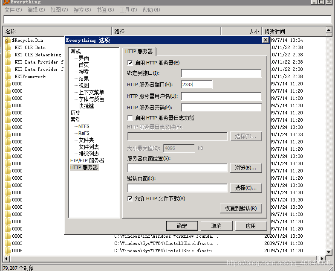335x271 pixels.
Task: Close the Everything 选项 dialog
Action: [x=266, y=40]
